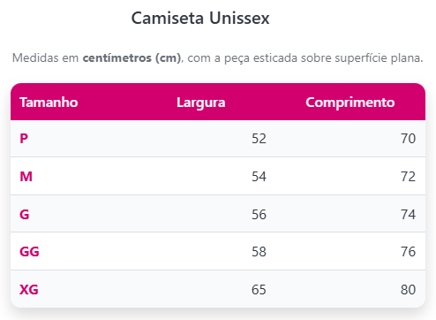
Task: Click length value 76 for size GG
Action: point(408,252)
